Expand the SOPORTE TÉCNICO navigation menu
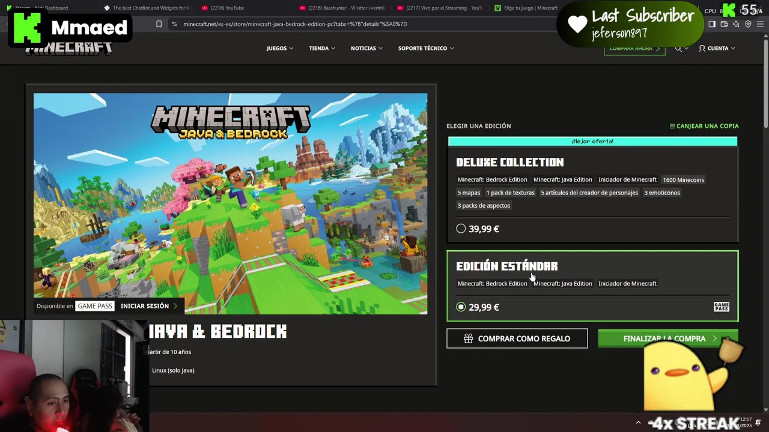Viewport: 769px width, 432px height. [x=426, y=48]
